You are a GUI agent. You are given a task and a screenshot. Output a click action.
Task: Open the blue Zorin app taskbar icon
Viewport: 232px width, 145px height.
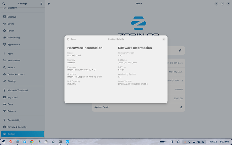tap(67, 142)
